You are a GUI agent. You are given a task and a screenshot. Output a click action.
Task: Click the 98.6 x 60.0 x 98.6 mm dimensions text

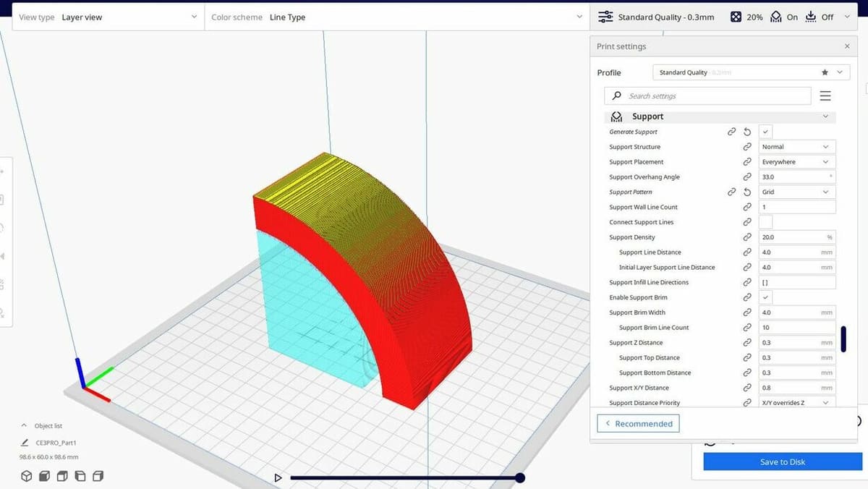[x=48, y=457]
